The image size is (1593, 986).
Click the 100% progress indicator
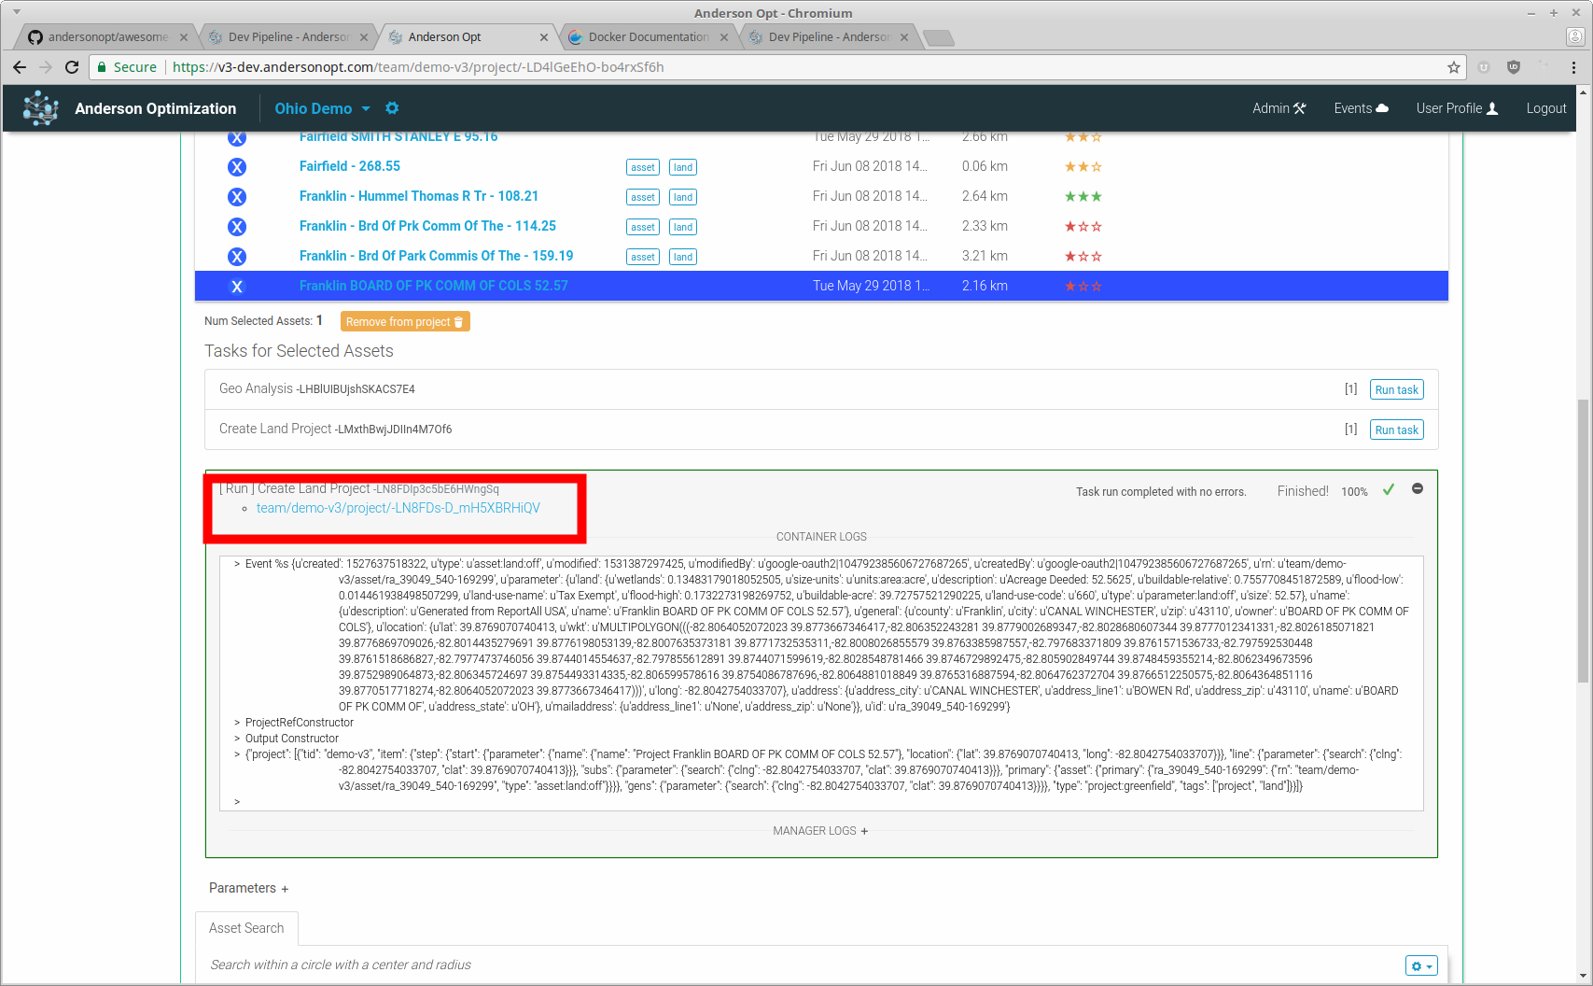pyautogui.click(x=1354, y=492)
